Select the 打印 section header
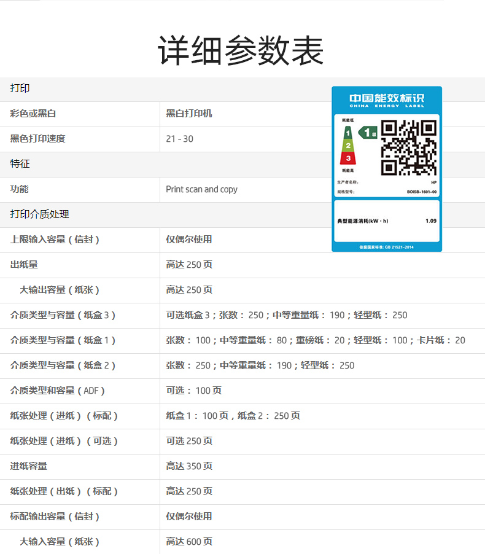 20,88
